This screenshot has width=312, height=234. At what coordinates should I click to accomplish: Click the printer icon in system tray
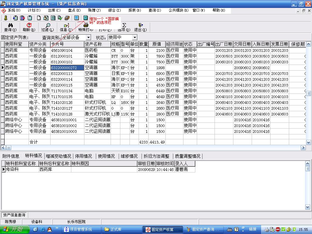tap(267, 229)
